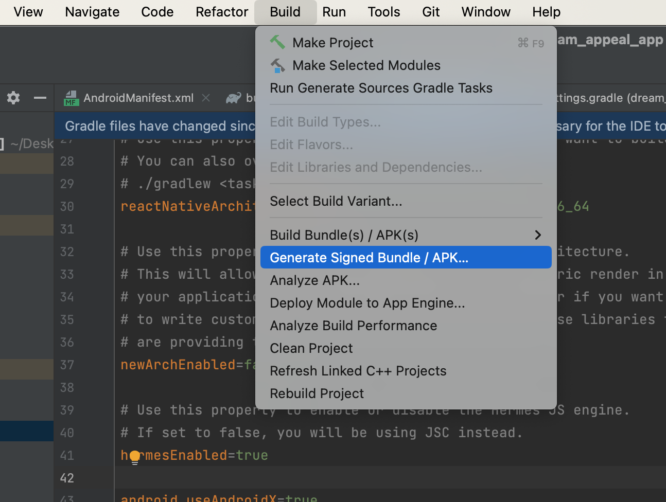Click line number 42 in the gutter
666x502 pixels.
(x=67, y=478)
